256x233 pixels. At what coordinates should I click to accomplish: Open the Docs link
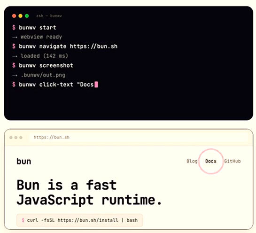click(211, 161)
